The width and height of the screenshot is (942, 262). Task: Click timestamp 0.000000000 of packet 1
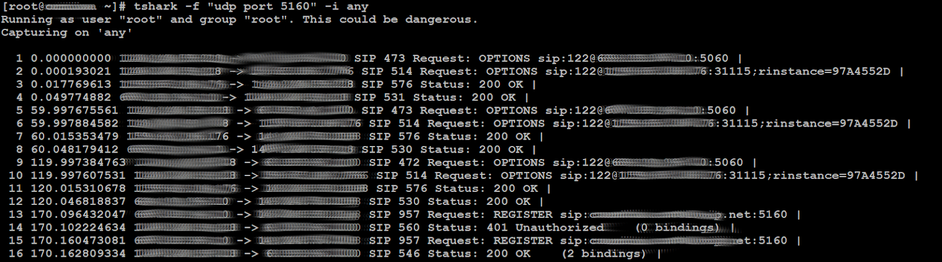pyautogui.click(x=71, y=58)
